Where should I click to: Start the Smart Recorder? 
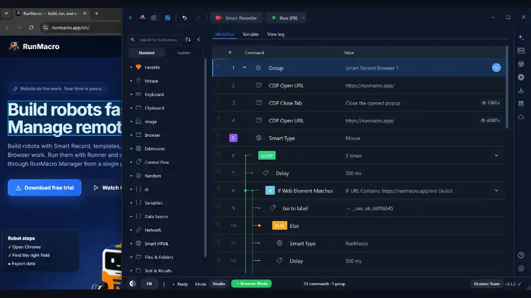coord(236,18)
